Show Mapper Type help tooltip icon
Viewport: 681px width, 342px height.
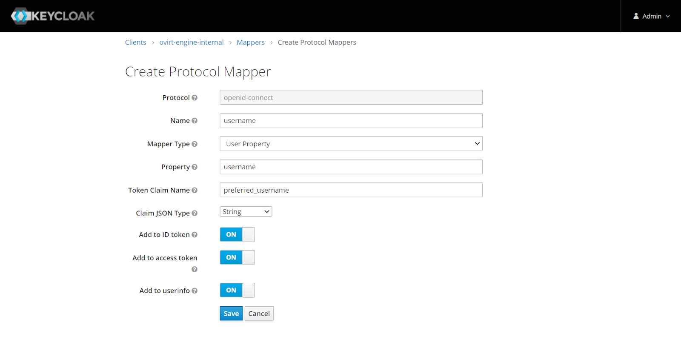(x=195, y=144)
